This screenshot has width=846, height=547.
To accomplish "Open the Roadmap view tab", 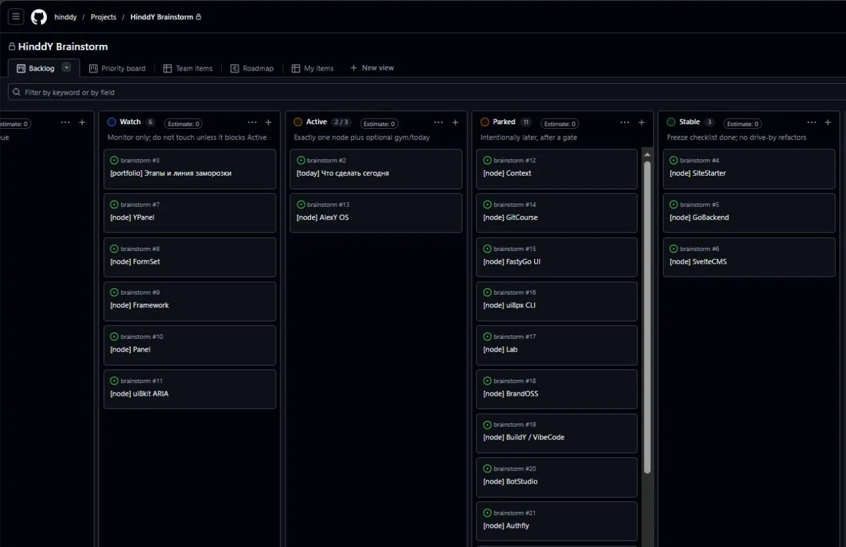I will [252, 68].
